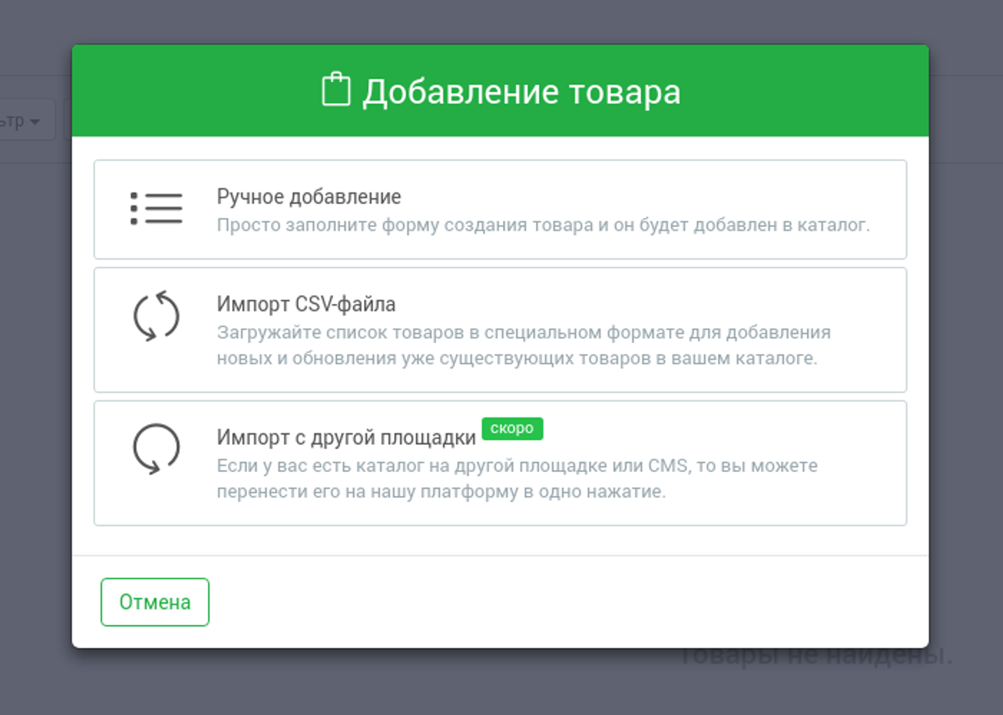This screenshot has height=715, width=1003.
Task: Choose «Импорт с другой площадки» option
Action: (x=500, y=463)
